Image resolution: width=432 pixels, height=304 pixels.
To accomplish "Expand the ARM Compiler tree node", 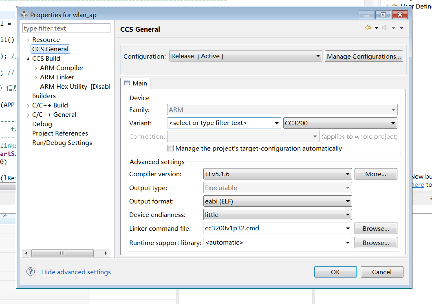I will (36, 68).
